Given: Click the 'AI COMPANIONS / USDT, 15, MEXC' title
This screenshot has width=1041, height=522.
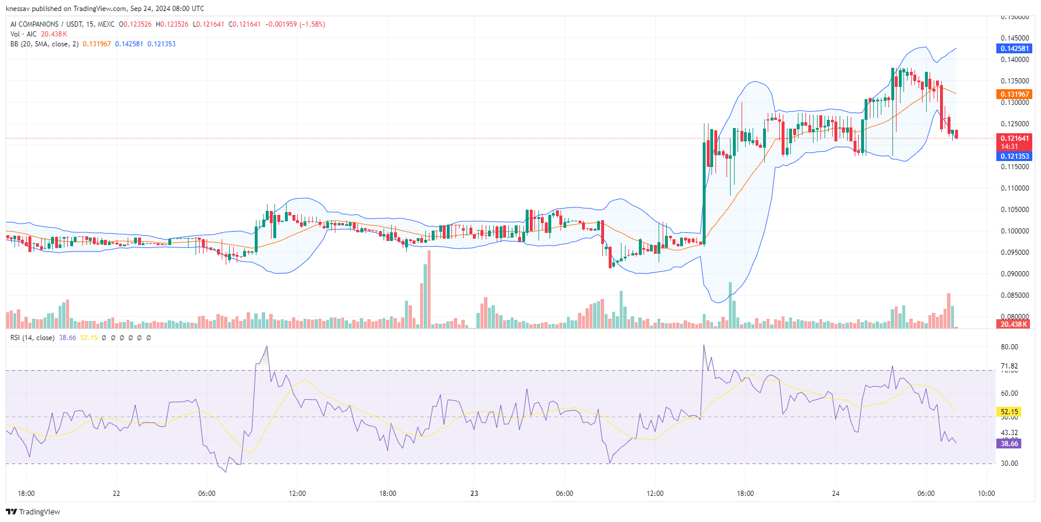Looking at the screenshot, I should point(62,24).
